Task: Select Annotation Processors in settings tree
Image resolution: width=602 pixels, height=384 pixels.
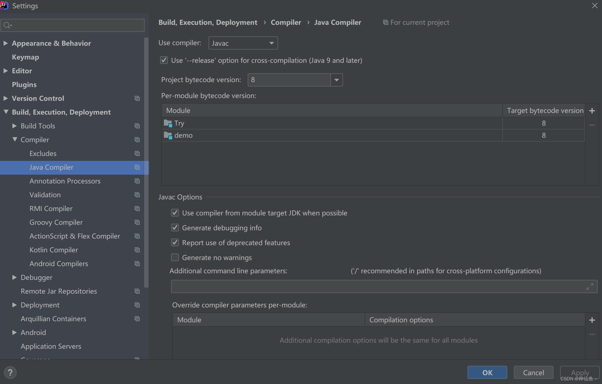Action: tap(65, 181)
